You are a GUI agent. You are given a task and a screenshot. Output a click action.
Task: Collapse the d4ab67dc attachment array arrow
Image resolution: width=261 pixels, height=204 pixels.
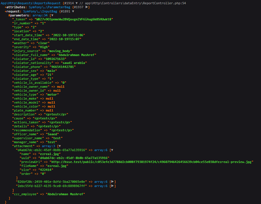pyautogui.click(x=112, y=150)
